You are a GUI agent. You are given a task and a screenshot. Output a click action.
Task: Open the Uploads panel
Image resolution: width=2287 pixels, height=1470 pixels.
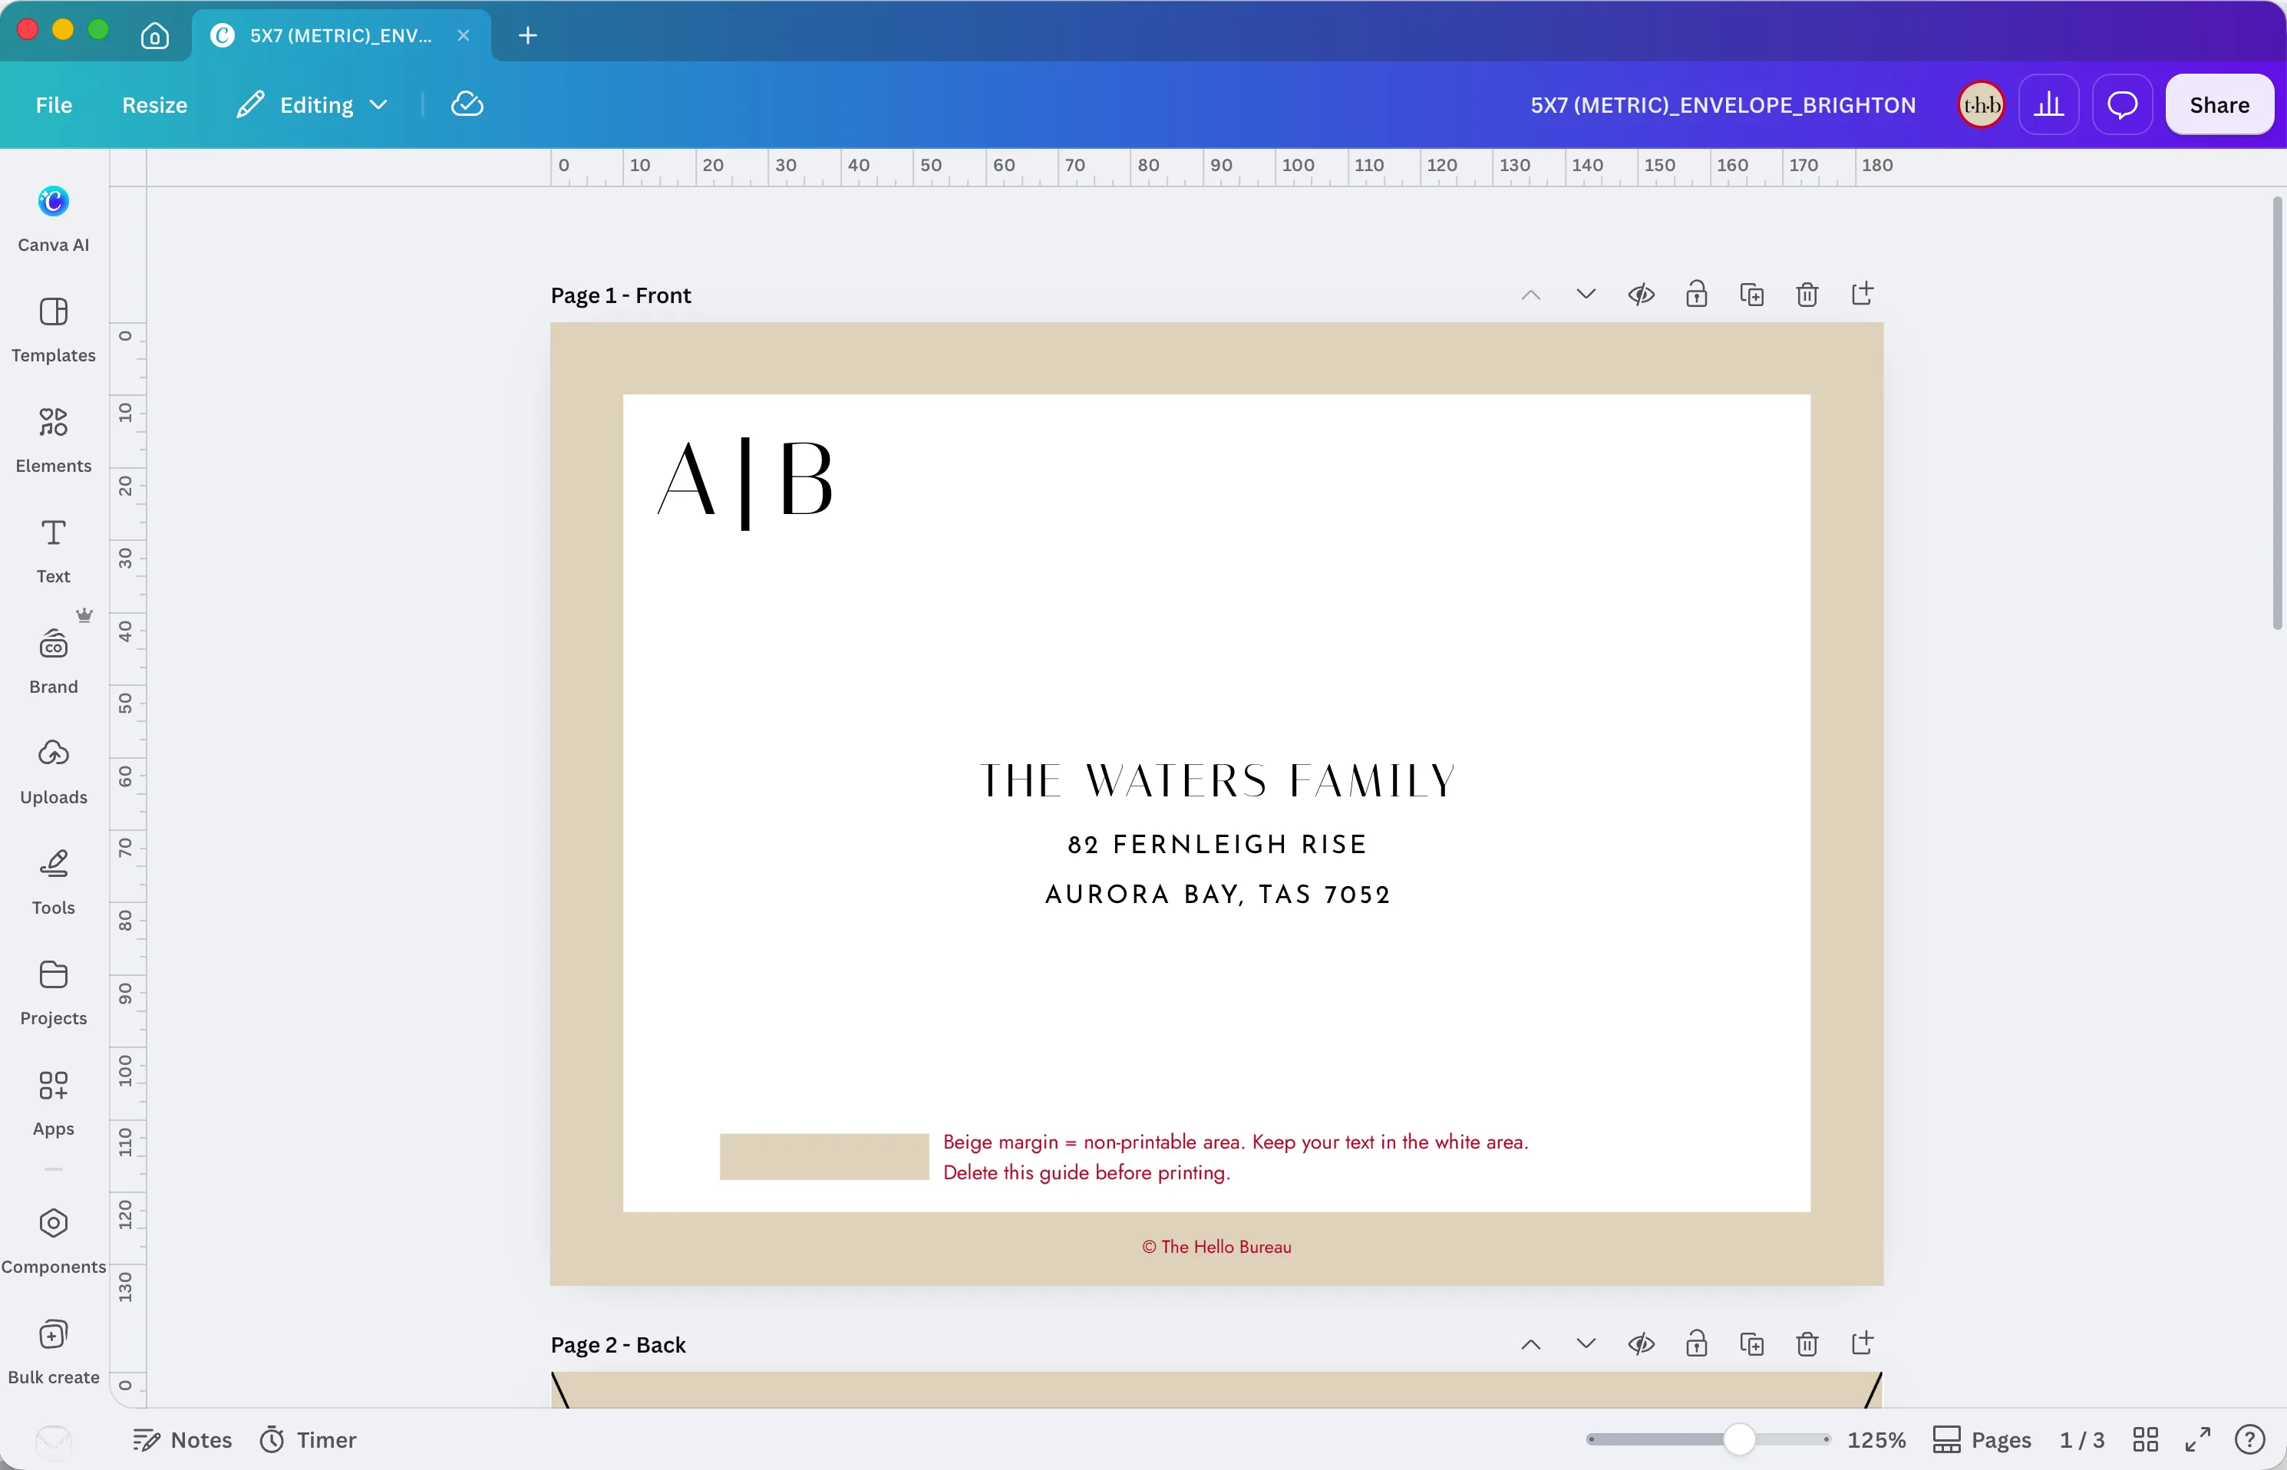(x=54, y=773)
